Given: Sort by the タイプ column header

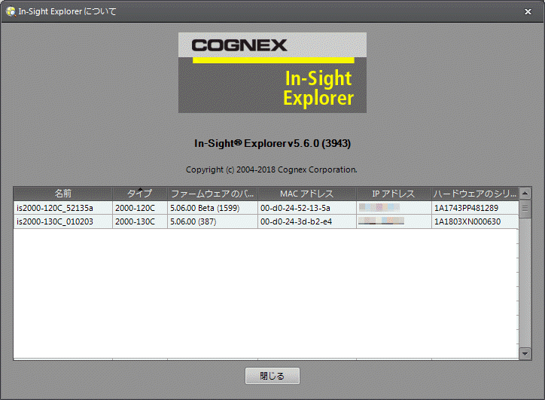Looking at the screenshot, I should point(139,194).
